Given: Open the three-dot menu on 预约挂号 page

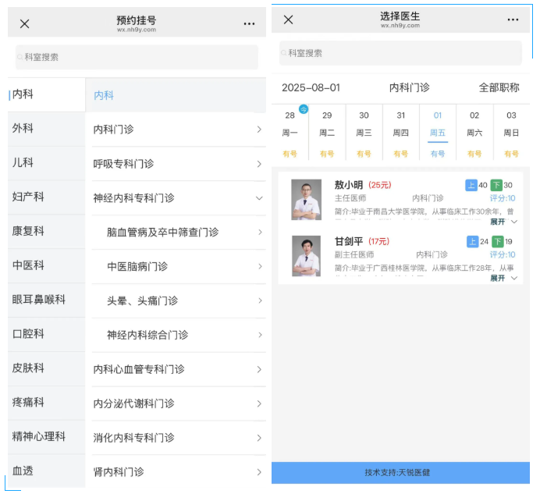Looking at the screenshot, I should pyautogui.click(x=249, y=23).
